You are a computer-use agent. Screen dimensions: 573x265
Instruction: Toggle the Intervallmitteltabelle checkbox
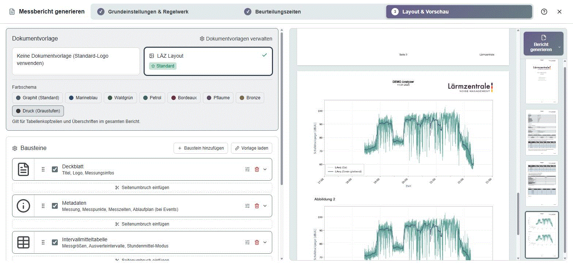coord(55,242)
